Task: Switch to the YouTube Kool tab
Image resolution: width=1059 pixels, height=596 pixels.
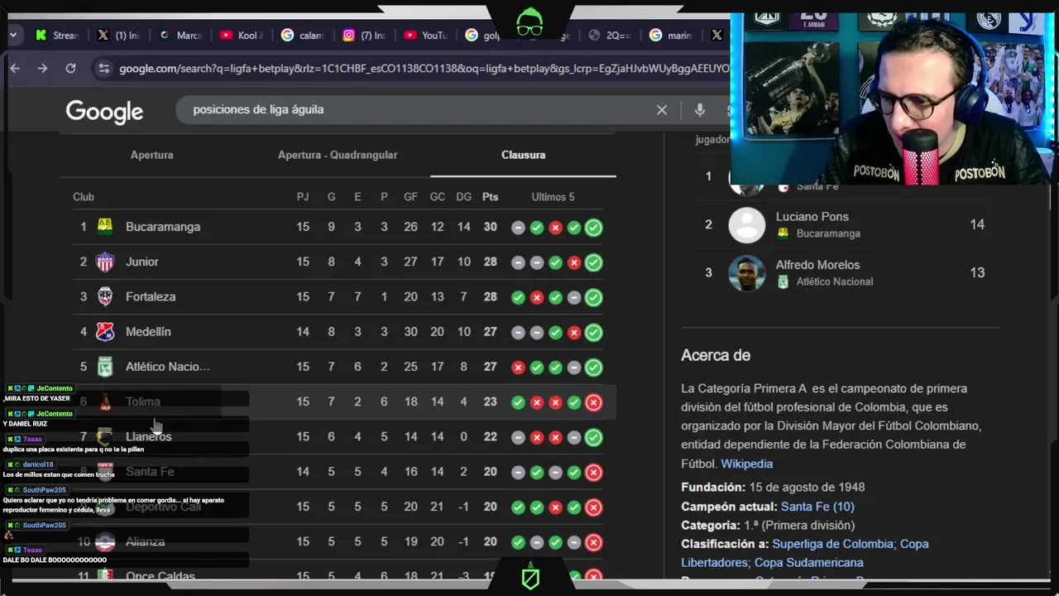Action: tap(242, 35)
